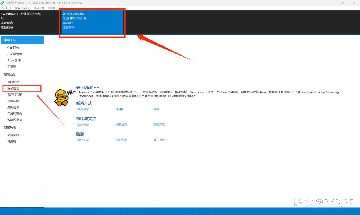Open 系统优化 under 控制面板
The image size is (360, 215).
[13, 82]
